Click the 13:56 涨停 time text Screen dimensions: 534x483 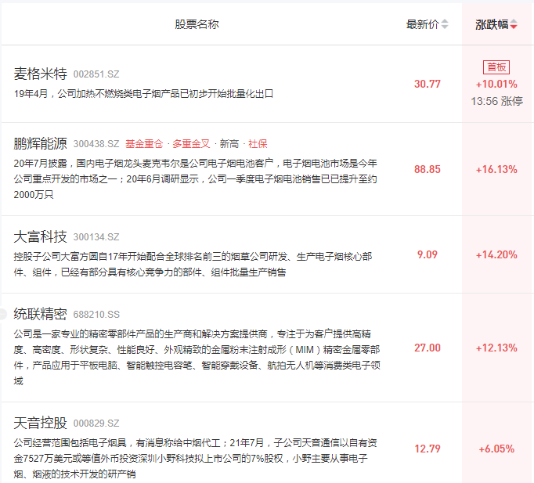coord(496,101)
